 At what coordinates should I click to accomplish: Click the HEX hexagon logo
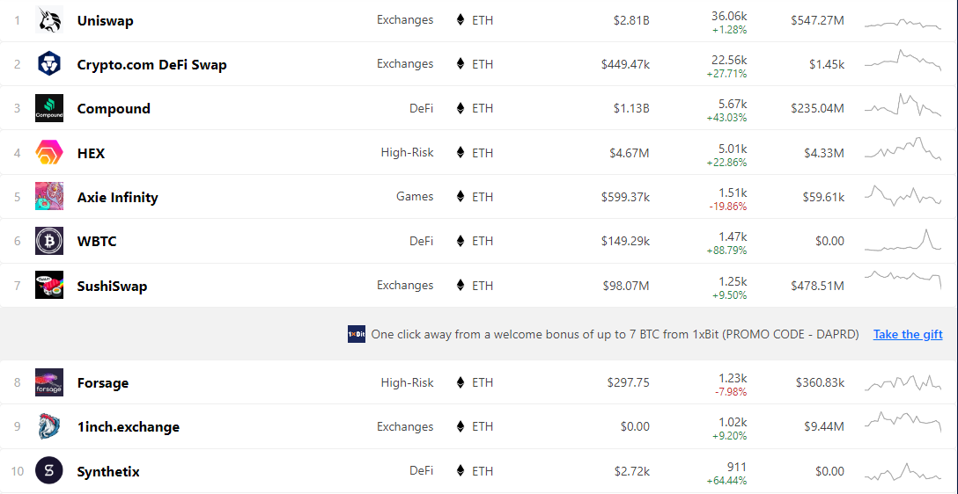click(x=49, y=152)
